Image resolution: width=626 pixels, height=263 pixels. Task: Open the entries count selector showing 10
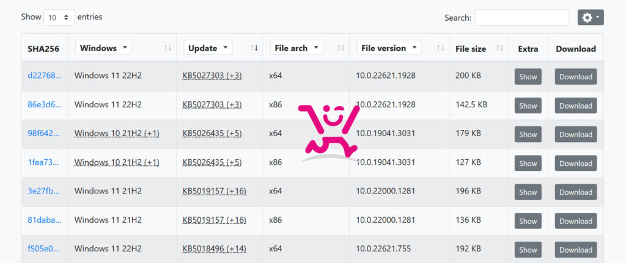pyautogui.click(x=59, y=18)
